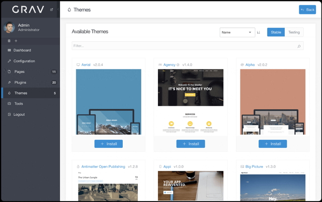
Task: Switch to Testing releases toggle
Action: coord(294,32)
